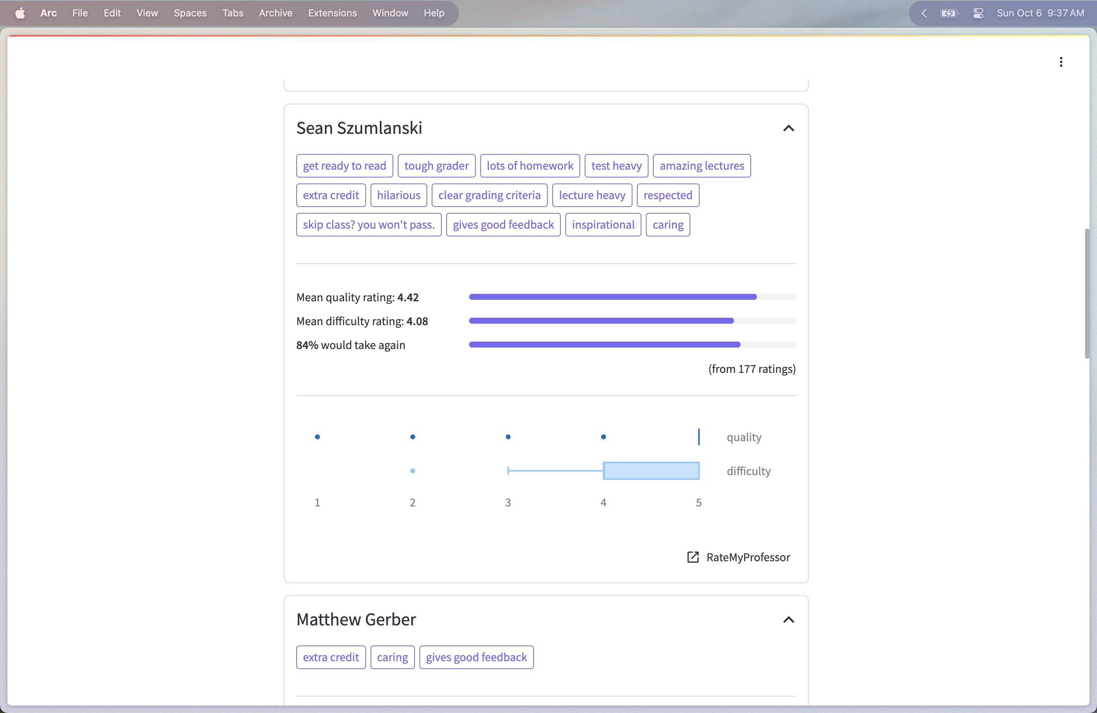Click the RateMyProfessor link text
Screen dimensions: 1097x713
point(748,557)
